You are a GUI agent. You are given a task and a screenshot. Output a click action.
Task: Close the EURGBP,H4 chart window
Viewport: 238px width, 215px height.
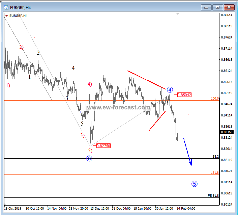[229, 7]
